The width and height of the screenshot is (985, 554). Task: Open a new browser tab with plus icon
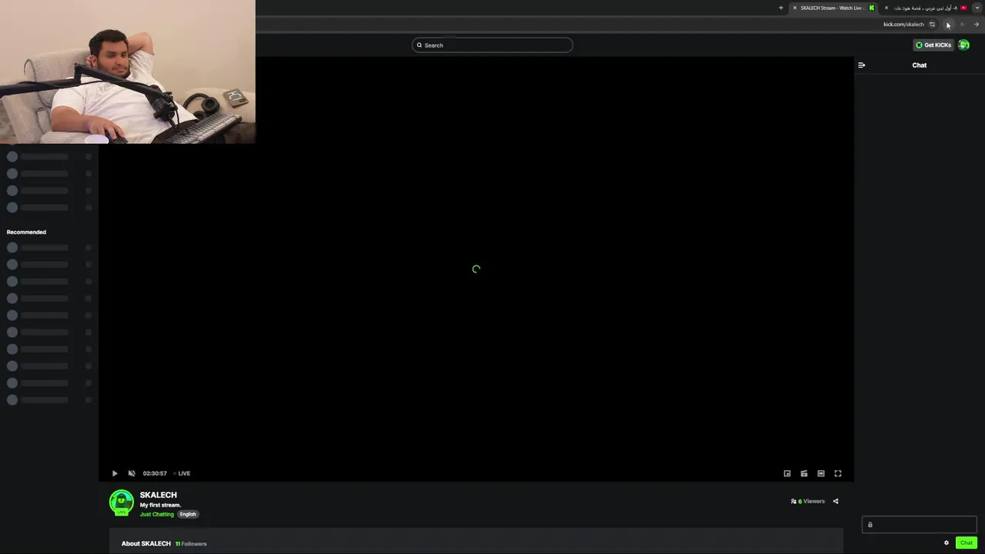780,8
